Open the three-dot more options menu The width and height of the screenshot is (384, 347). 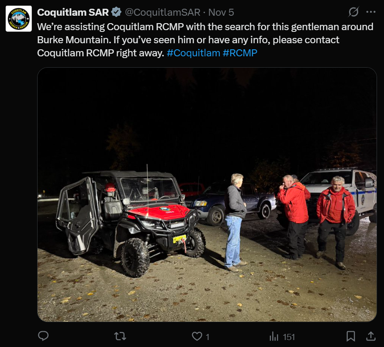370,12
